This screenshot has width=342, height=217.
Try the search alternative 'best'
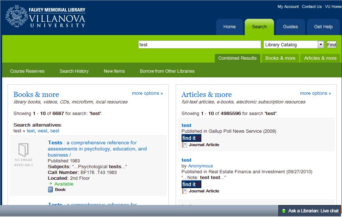[55, 131]
